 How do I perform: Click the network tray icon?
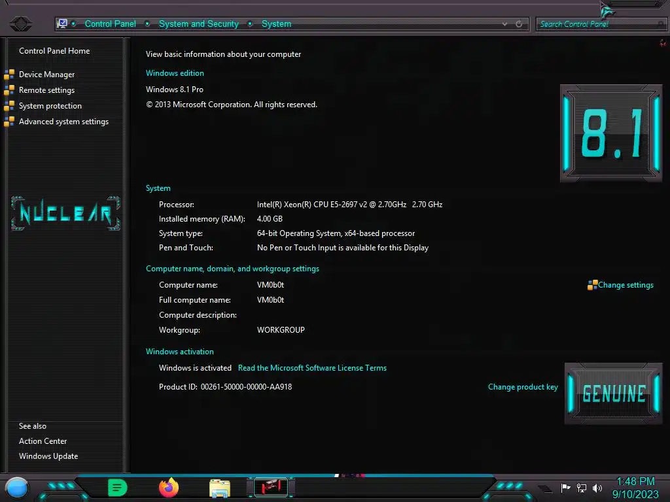click(x=582, y=488)
